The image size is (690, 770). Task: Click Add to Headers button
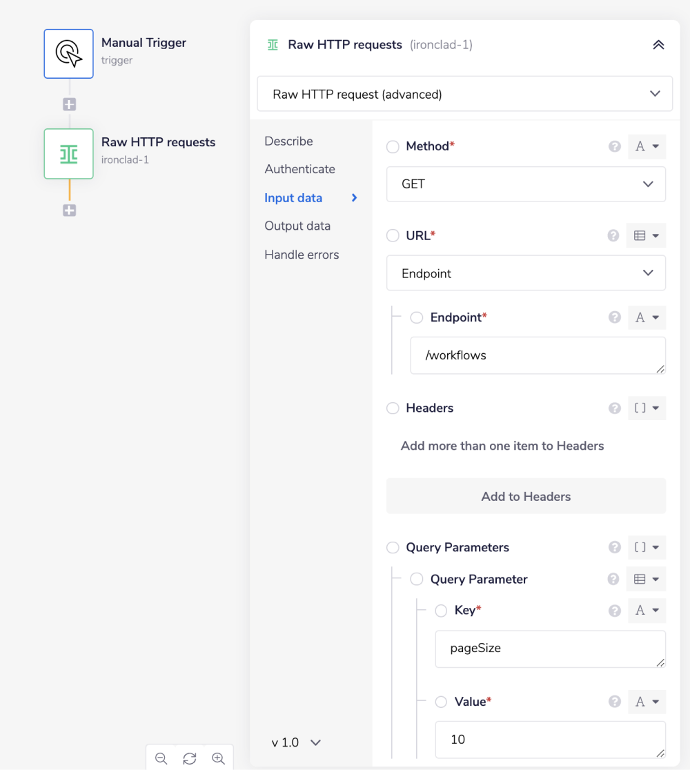[526, 496]
